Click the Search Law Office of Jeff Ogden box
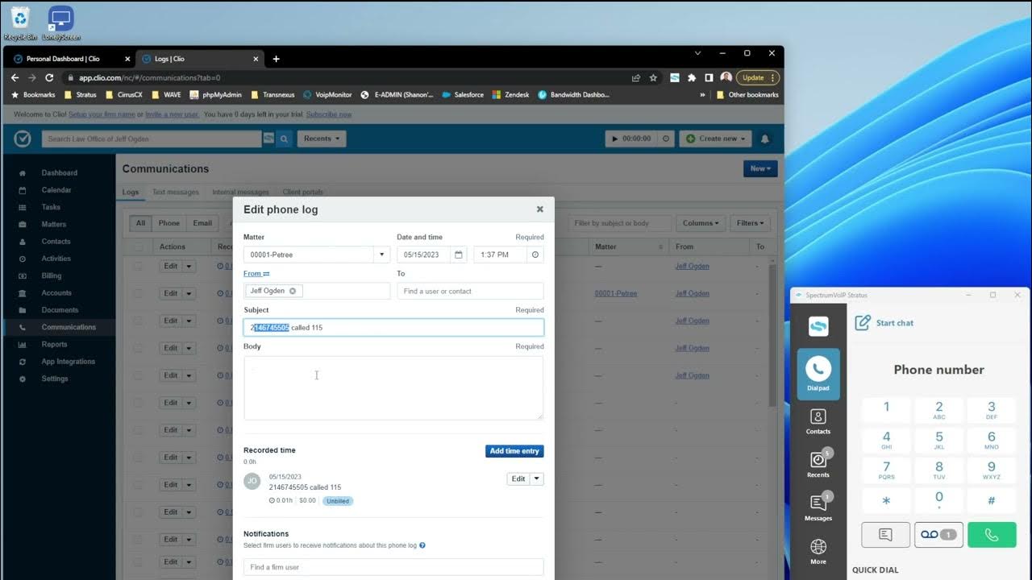This screenshot has width=1032, height=580. (152, 139)
